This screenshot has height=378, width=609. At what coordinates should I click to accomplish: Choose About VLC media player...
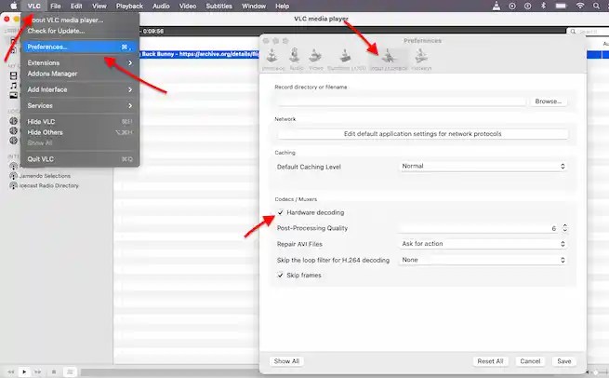click(80, 20)
